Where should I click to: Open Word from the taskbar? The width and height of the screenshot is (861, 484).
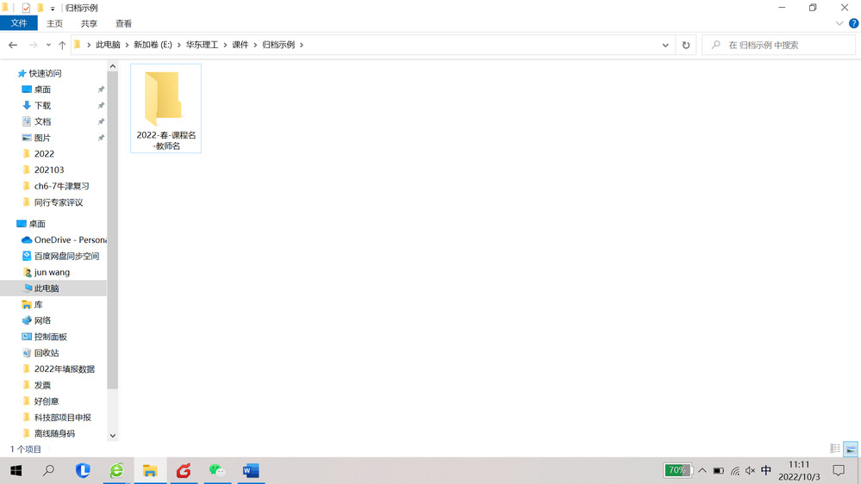[x=251, y=471]
